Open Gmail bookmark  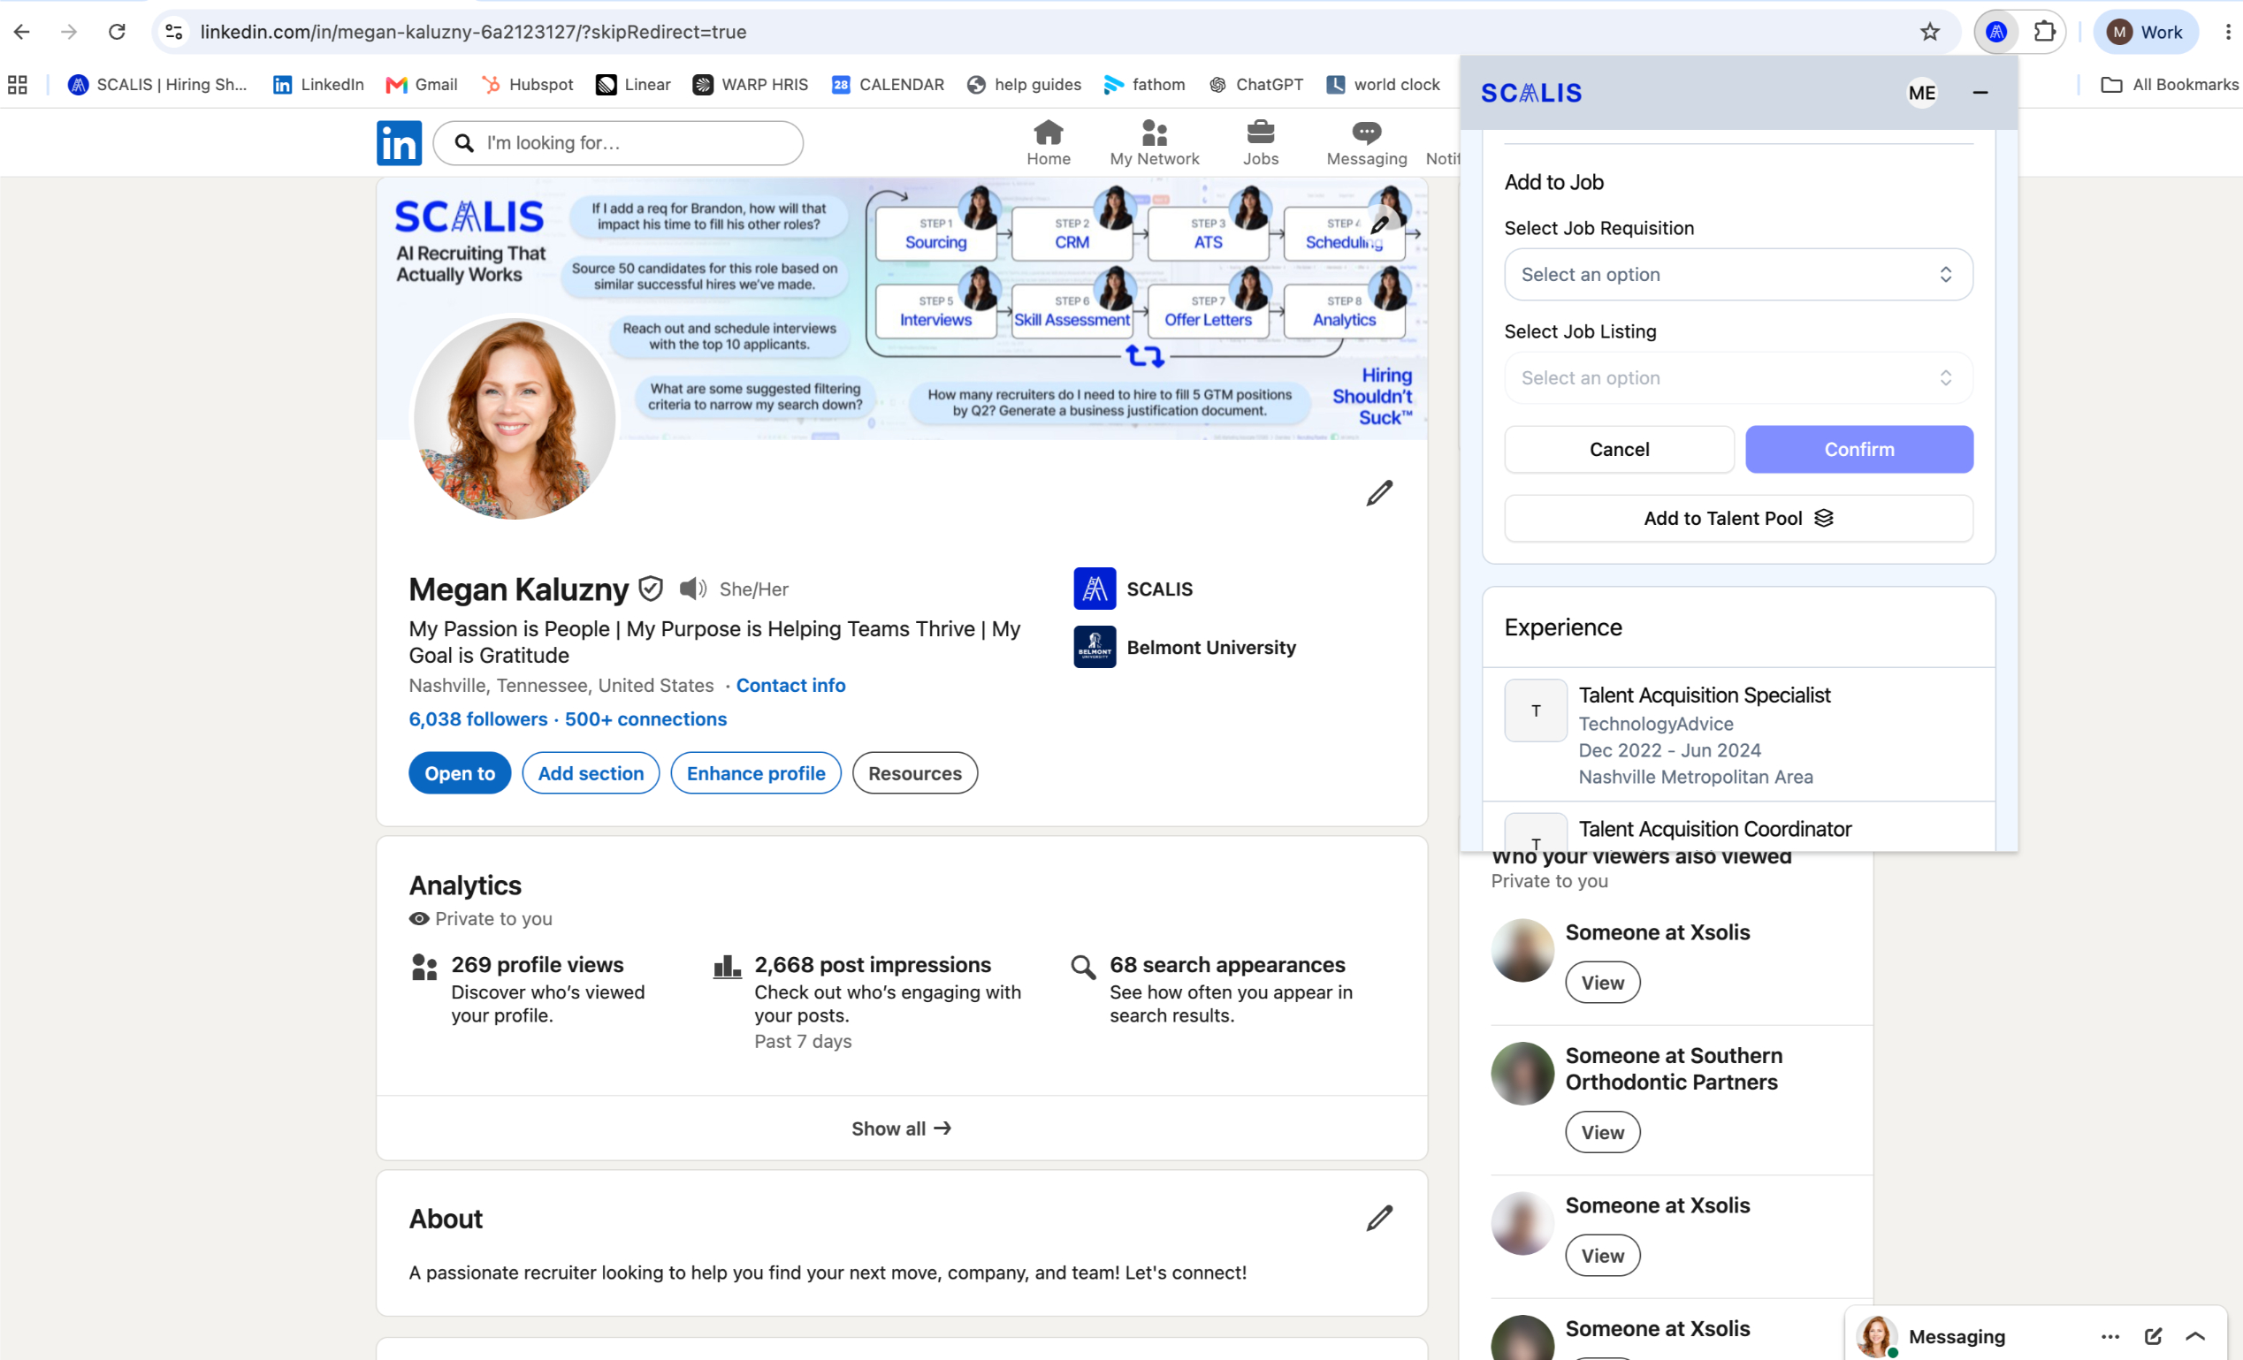pos(422,85)
